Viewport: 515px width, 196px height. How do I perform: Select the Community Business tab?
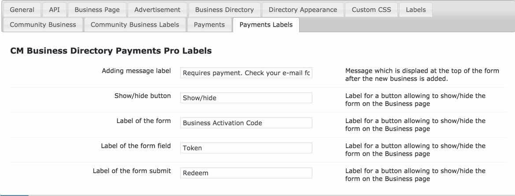(x=43, y=25)
